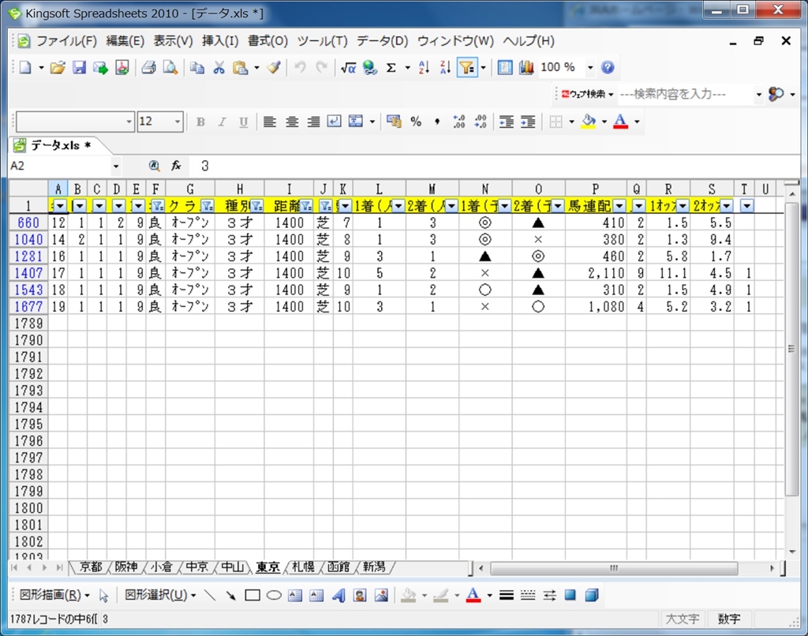Screen dimensions: 808x636
Task: Click the Format Painter brush icon
Action: [x=274, y=68]
